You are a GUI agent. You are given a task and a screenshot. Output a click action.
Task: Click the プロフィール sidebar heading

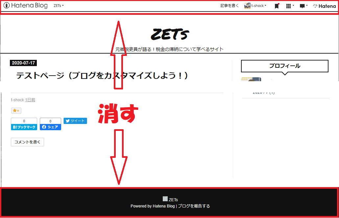pos(285,66)
